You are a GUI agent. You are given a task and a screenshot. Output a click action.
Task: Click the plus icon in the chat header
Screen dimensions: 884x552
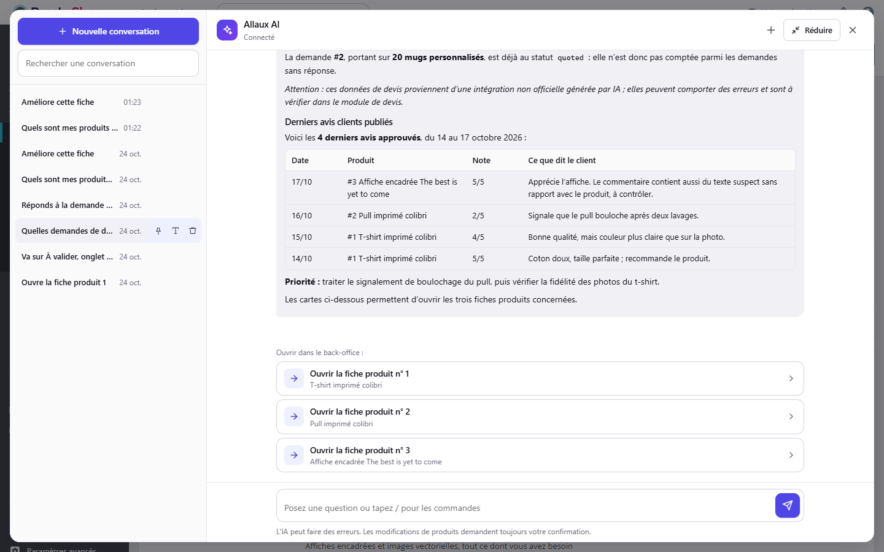(771, 30)
